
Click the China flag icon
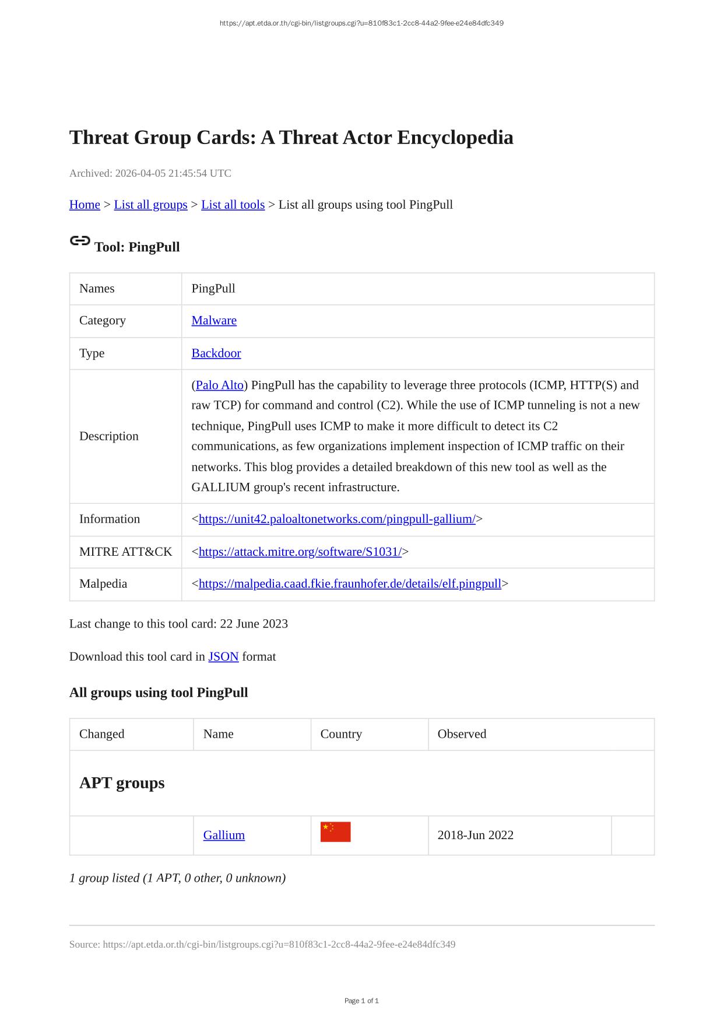pyautogui.click(x=335, y=832)
